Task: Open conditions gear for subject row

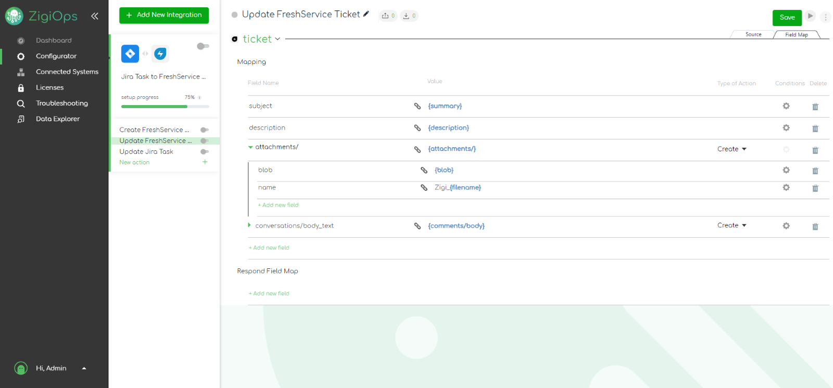Action: pos(786,106)
